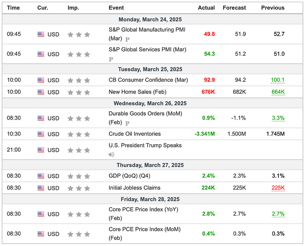This screenshot has width=305, height=246.
Task: Click importance stars for CB Consumer Confidence
Action: tap(79, 80)
